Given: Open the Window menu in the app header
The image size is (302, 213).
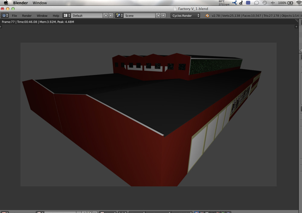Looking at the screenshot, I should (x=40, y=3).
